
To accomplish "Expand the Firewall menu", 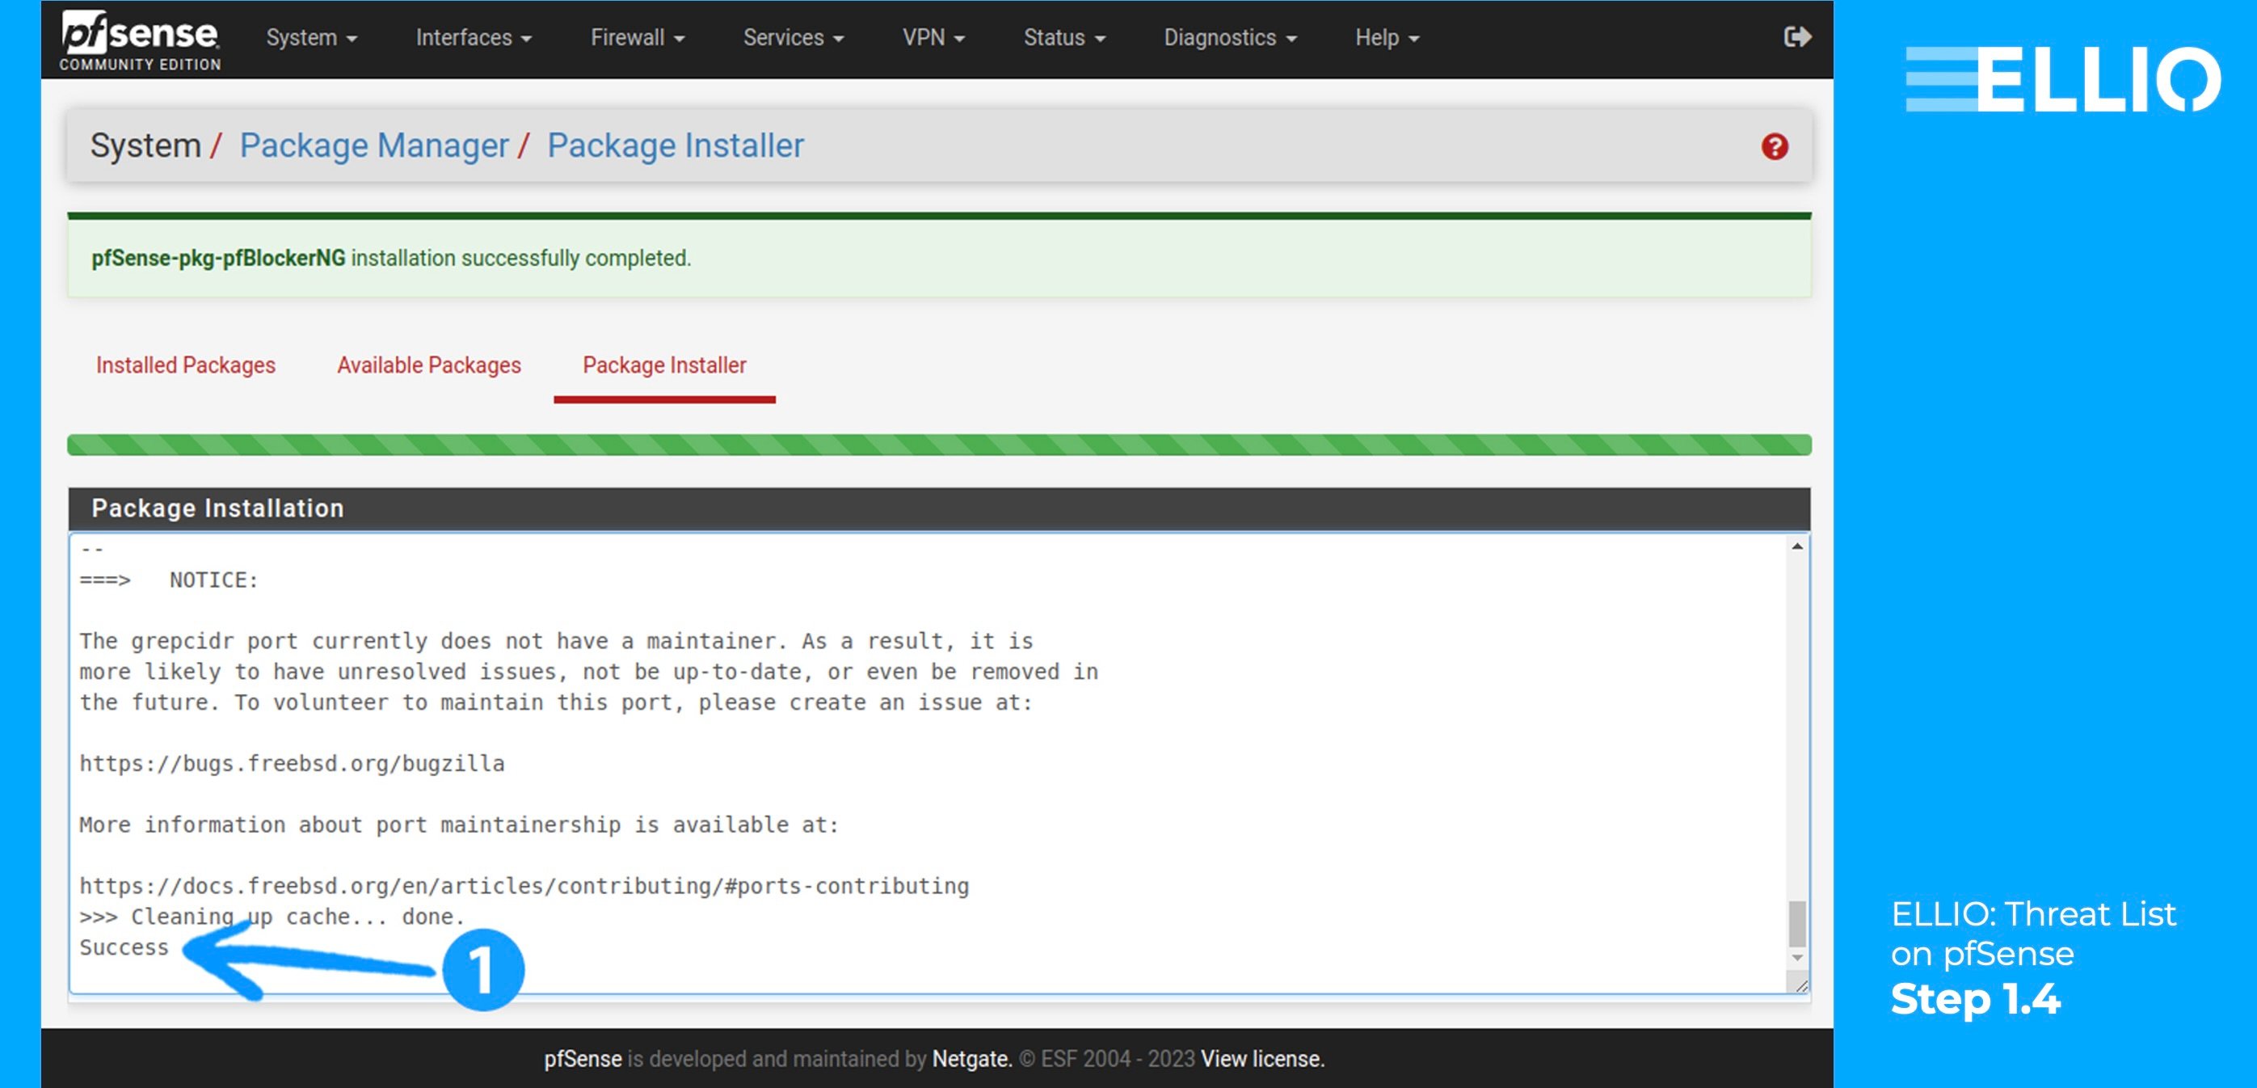I will coord(637,37).
